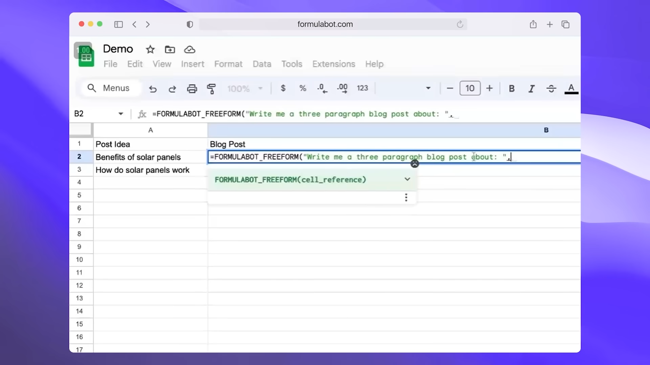
Task: Toggle strikethrough formatting
Action: click(x=551, y=88)
